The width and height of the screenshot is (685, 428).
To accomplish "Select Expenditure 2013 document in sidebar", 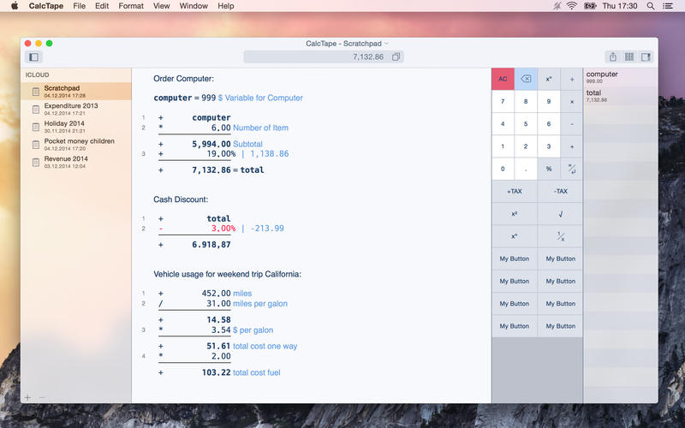I will (71, 109).
